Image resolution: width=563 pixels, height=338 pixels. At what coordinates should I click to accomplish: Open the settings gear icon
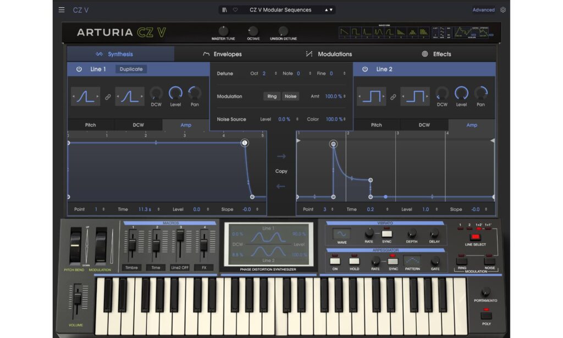[503, 10]
